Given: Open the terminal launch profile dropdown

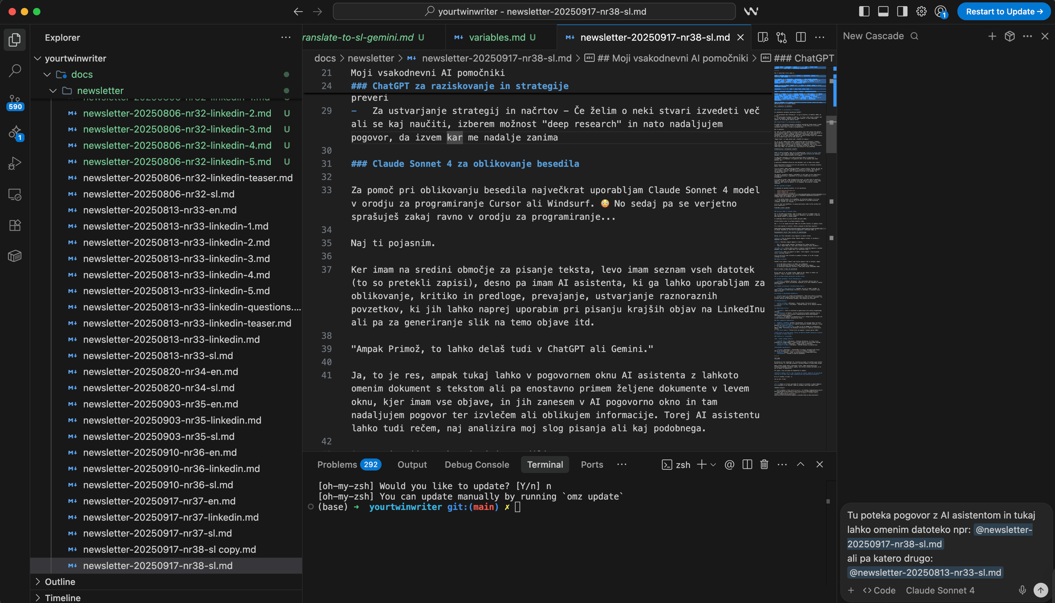Looking at the screenshot, I should (713, 464).
